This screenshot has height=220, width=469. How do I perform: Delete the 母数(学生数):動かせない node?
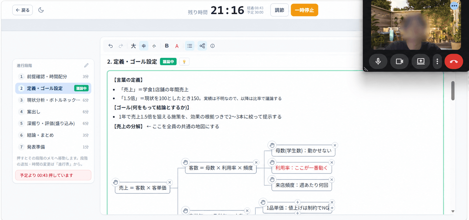[335, 145]
